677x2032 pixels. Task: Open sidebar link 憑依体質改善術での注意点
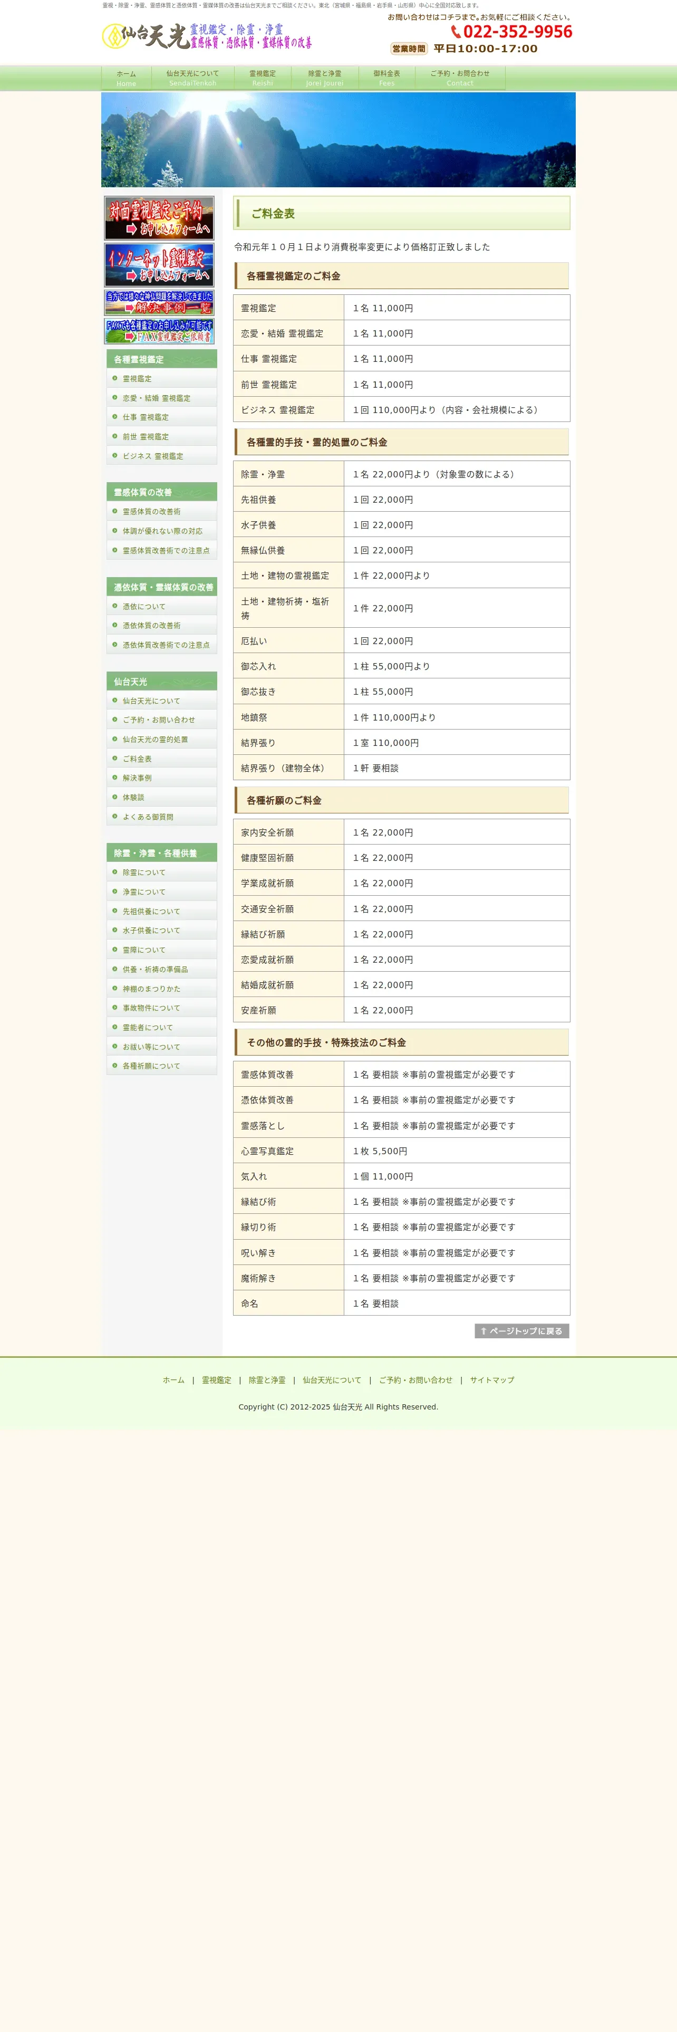click(x=161, y=645)
